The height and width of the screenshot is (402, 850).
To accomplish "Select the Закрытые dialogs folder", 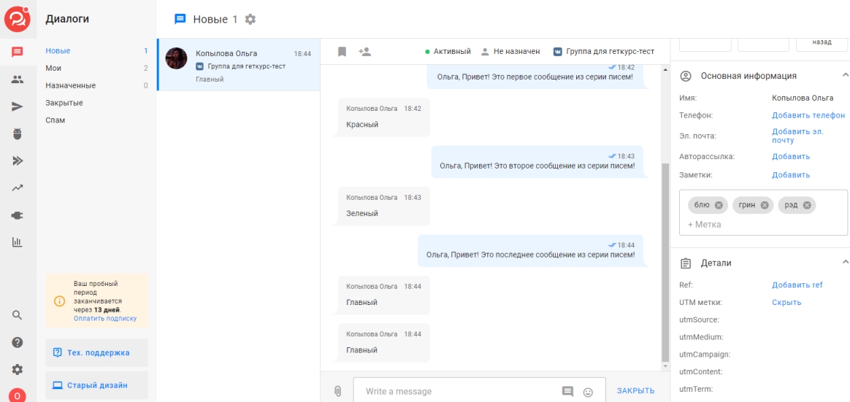I will click(64, 103).
